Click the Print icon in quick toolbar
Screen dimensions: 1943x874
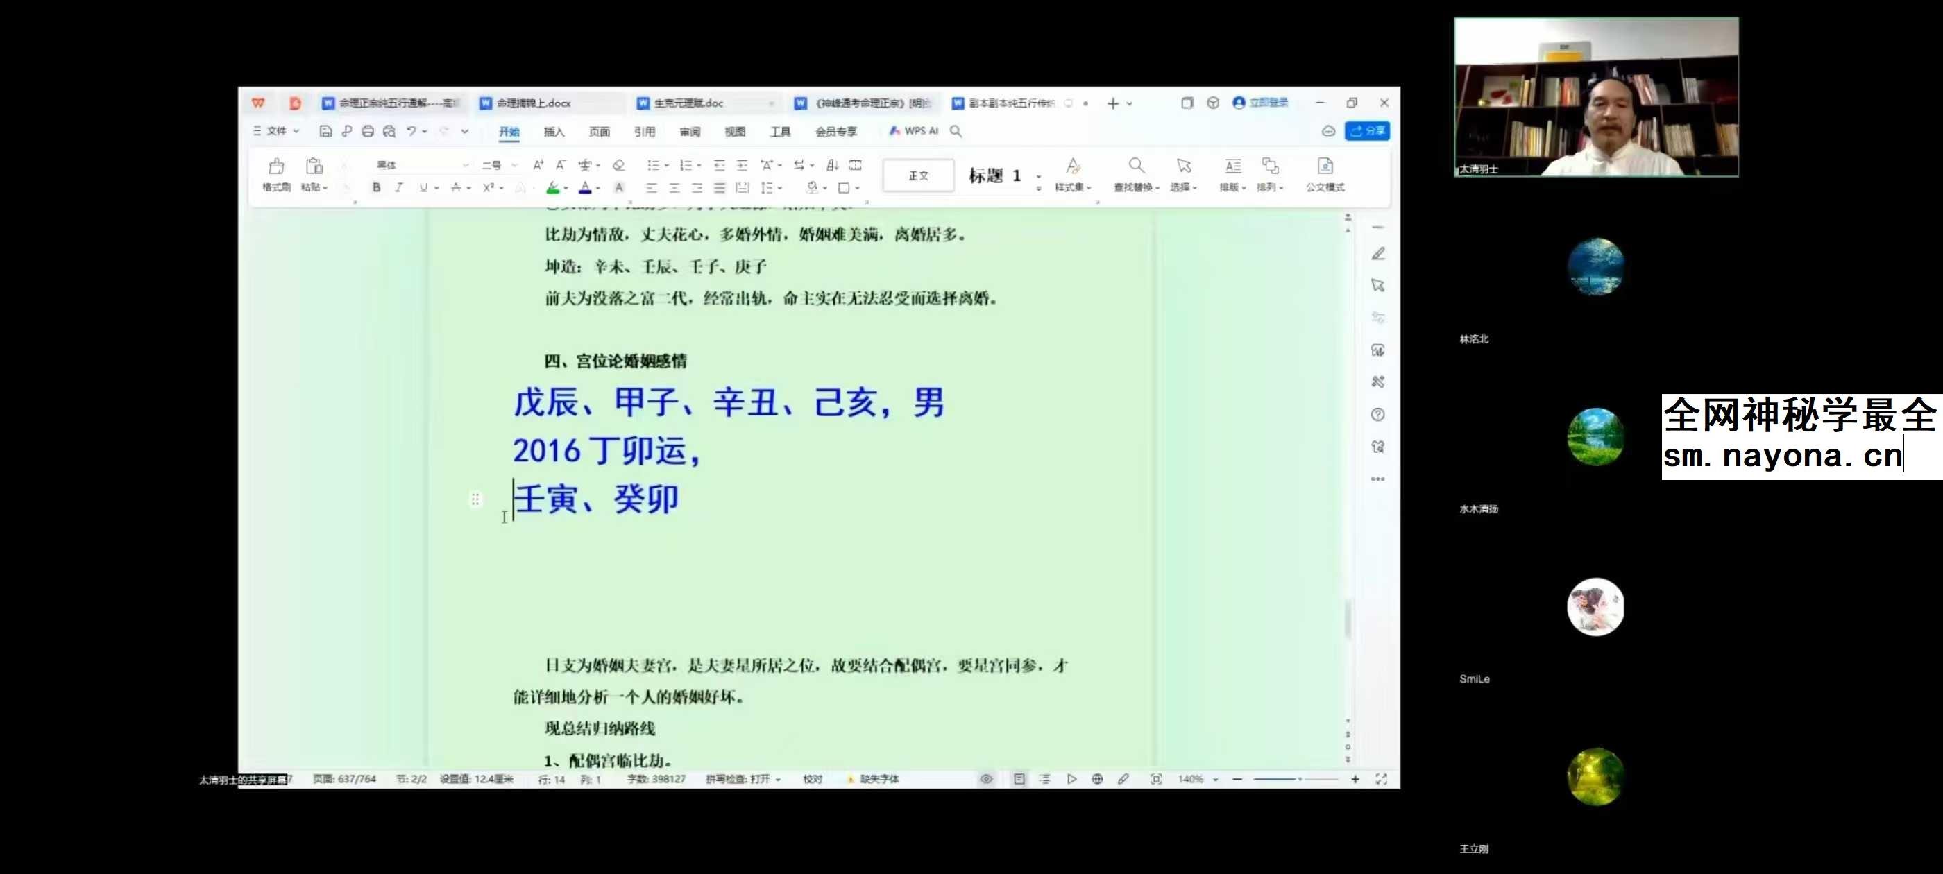[x=367, y=131]
